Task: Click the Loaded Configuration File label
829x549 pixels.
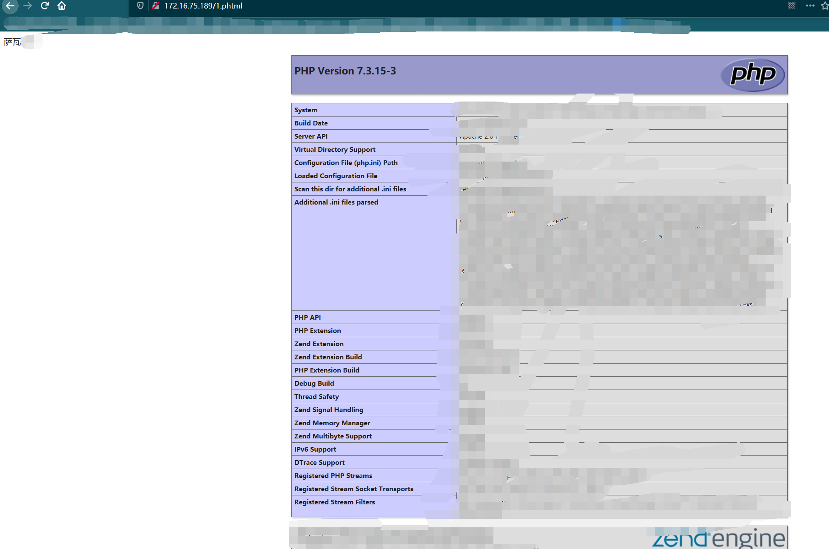Action: [335, 176]
